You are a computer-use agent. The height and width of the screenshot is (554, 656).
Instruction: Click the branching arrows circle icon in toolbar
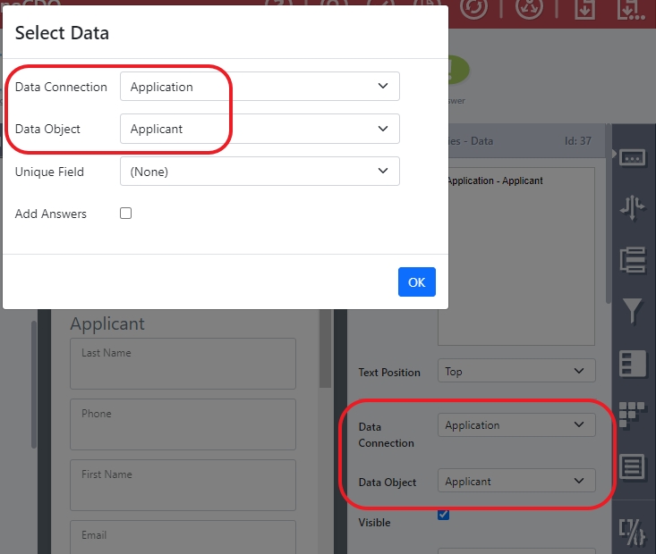point(529,7)
